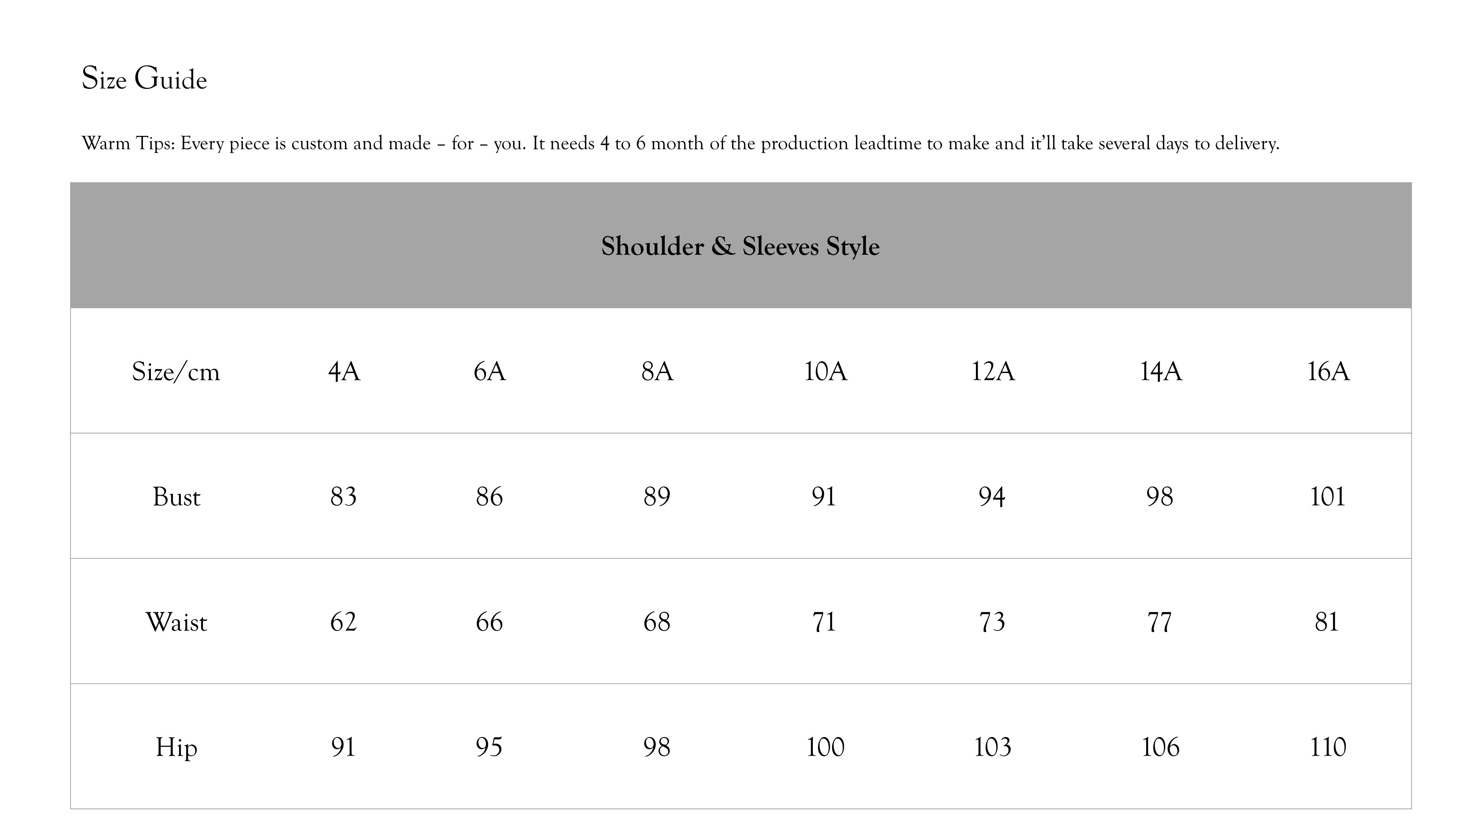The width and height of the screenshot is (1482, 833).
Task: Click the Size Guide heading
Action: tap(144, 79)
